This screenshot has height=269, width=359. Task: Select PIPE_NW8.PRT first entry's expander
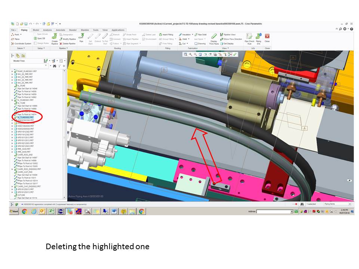click(x=12, y=149)
